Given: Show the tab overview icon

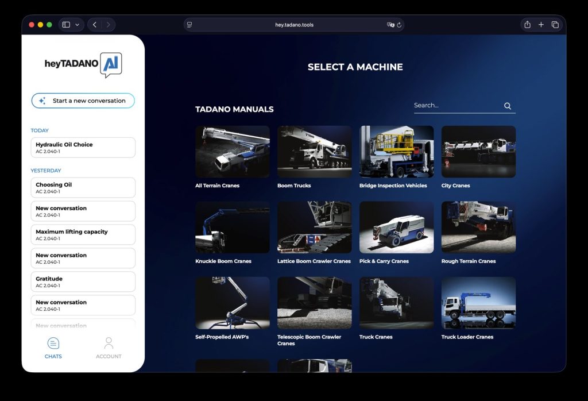Looking at the screenshot, I should (x=555, y=25).
